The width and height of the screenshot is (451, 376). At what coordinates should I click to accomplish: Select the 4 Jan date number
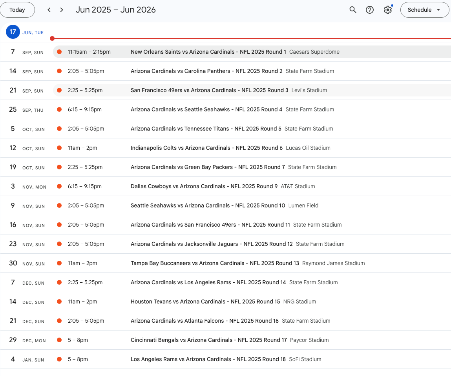pos(13,360)
